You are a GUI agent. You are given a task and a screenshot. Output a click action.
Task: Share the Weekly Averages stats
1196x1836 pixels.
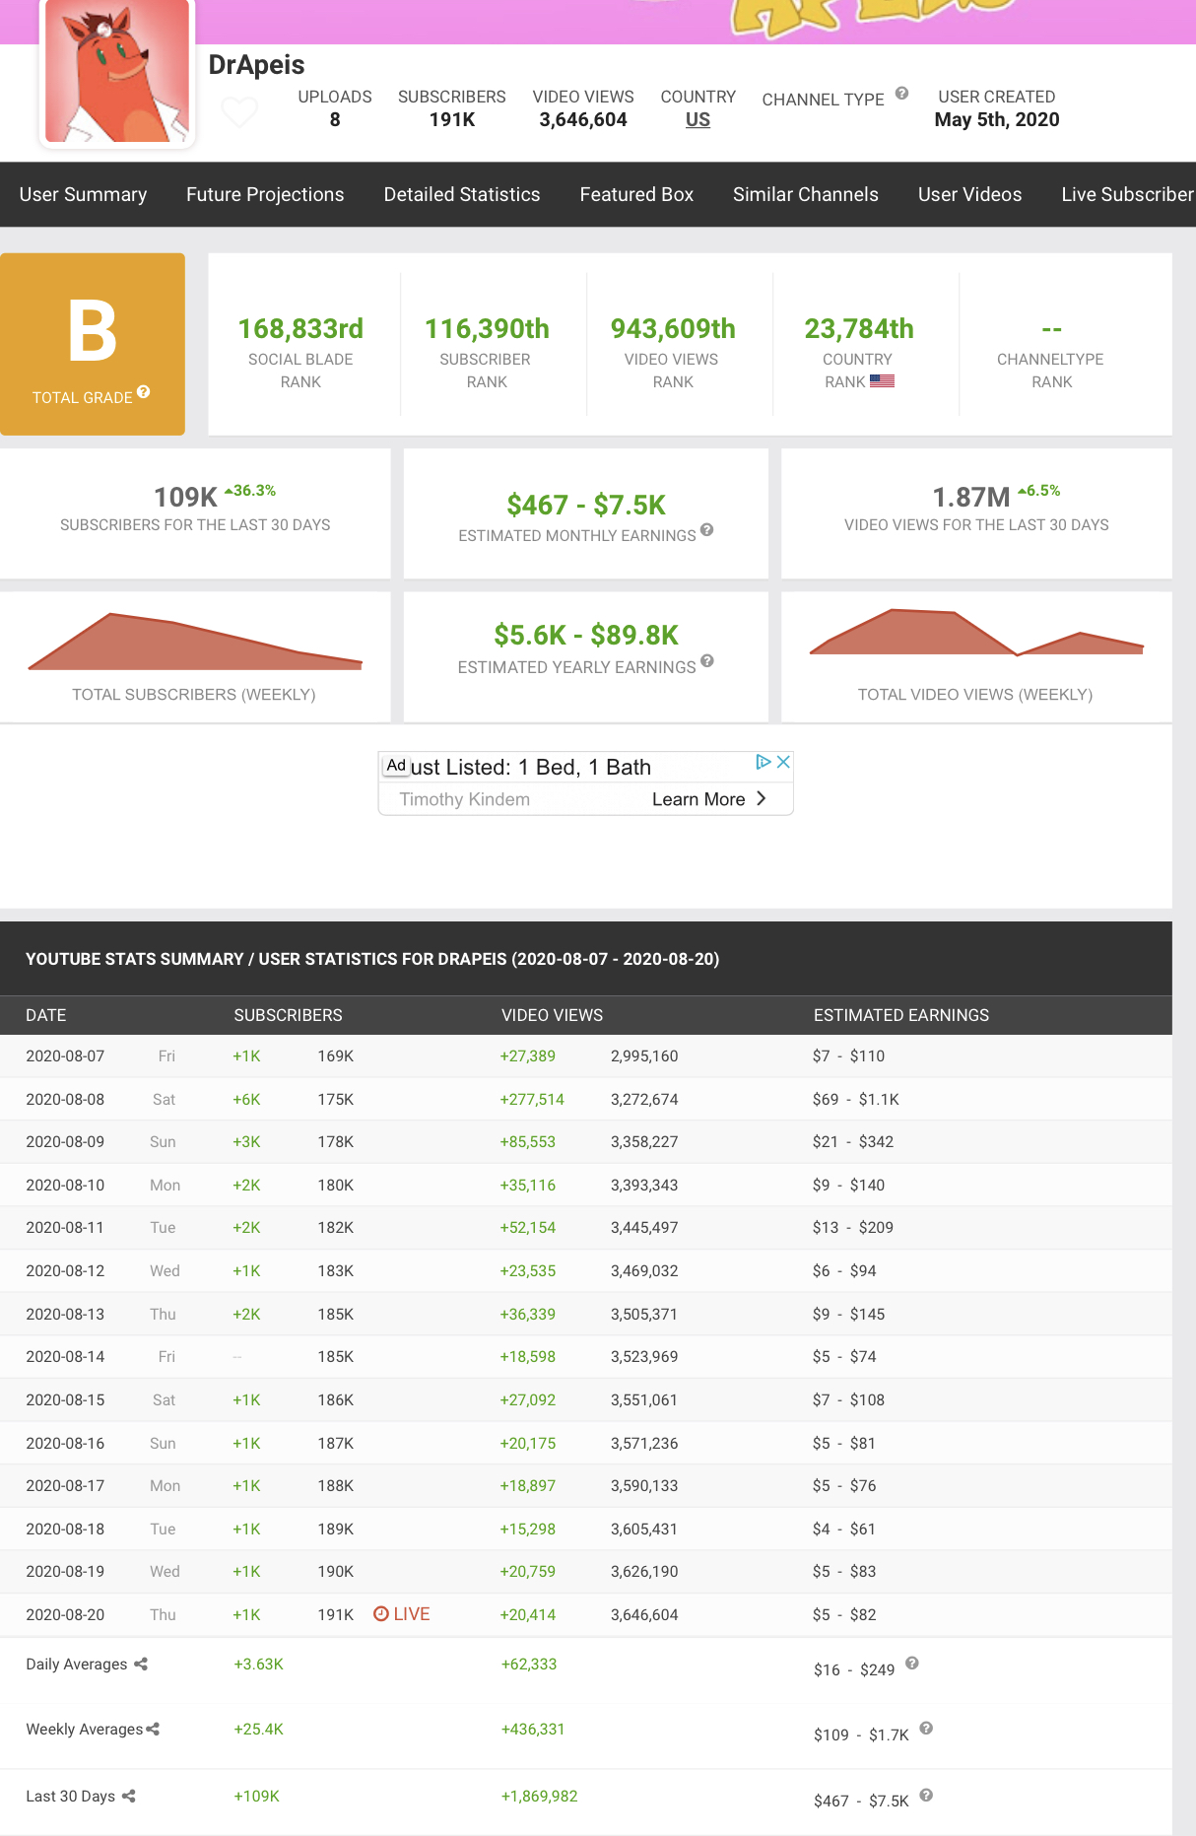[153, 1729]
